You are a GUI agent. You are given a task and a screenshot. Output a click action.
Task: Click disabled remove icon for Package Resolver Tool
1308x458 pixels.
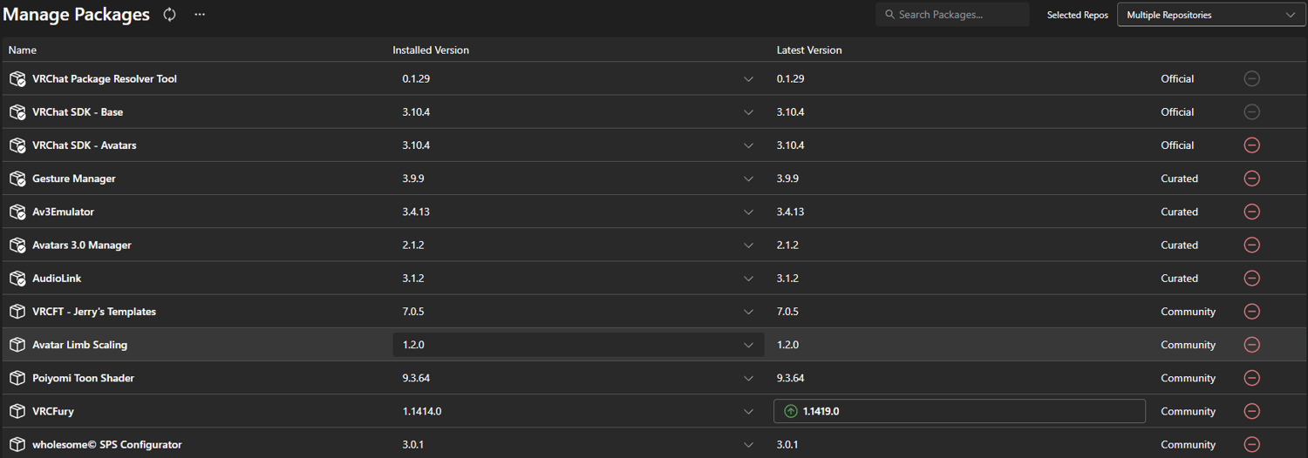pyautogui.click(x=1252, y=78)
